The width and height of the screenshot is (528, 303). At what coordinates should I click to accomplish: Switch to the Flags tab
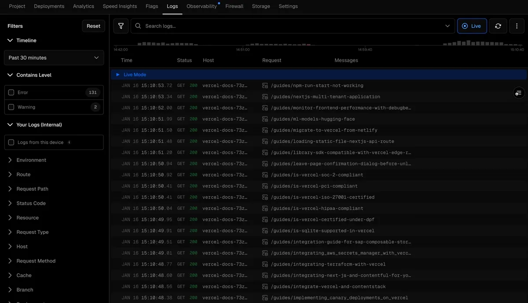[x=152, y=6]
